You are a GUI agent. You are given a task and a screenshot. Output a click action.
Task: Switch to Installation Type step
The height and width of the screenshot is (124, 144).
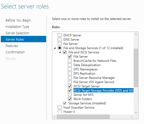coord(17,27)
